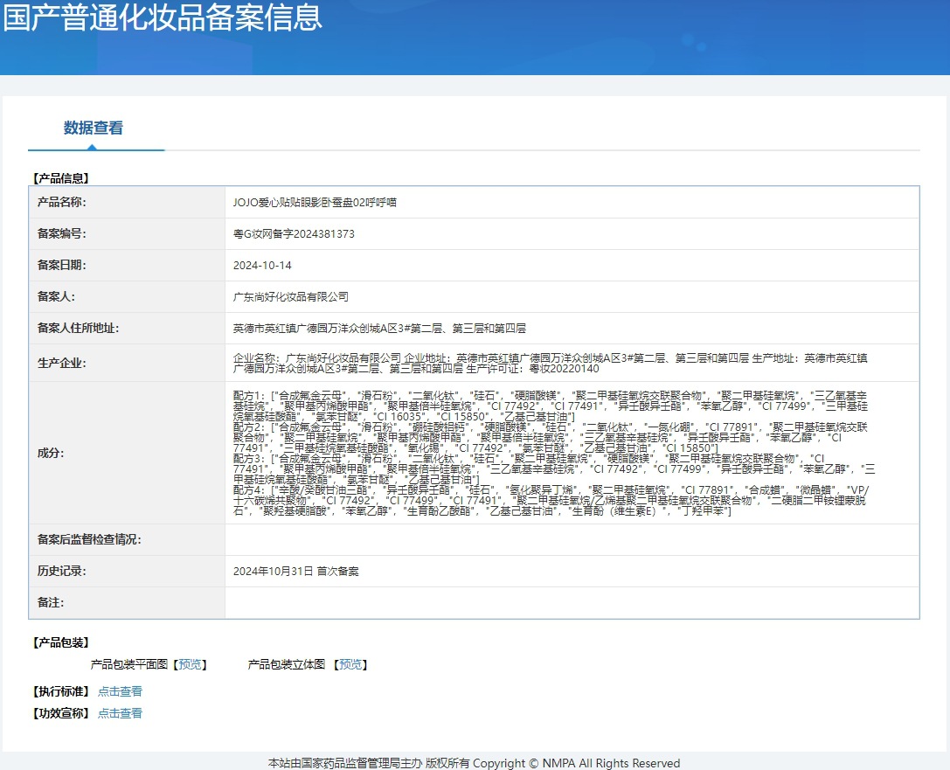
Task: Preview the 产品包装平面图 image
Action: coord(190,664)
